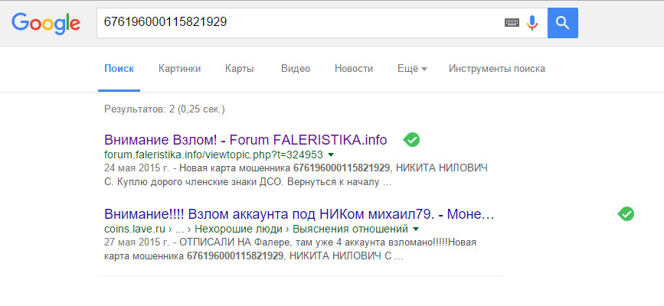The height and width of the screenshot is (306, 664).
Task: Select the Поиск tab
Action: [119, 69]
